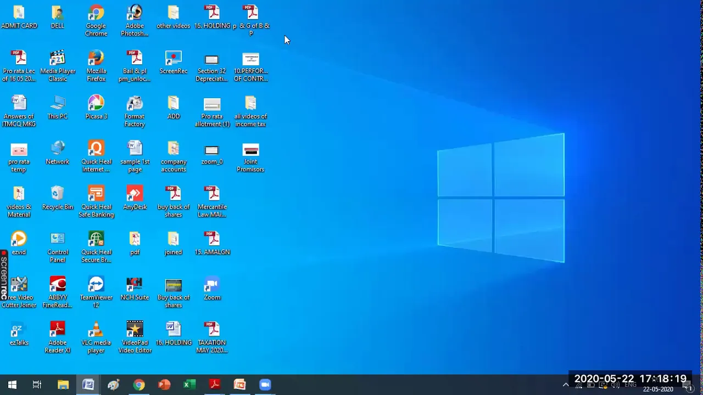Open 'videos & Material' folder
Viewport: 703px width, 395px height.
(19, 202)
